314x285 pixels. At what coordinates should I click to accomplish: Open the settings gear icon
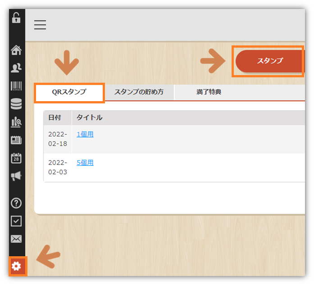16,266
